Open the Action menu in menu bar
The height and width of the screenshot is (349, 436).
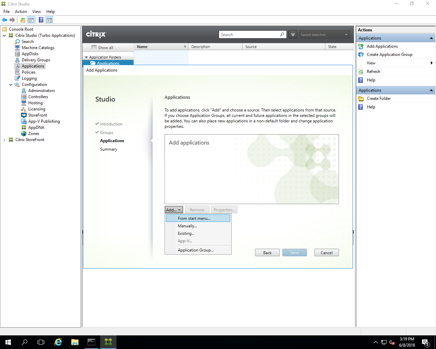pos(21,11)
